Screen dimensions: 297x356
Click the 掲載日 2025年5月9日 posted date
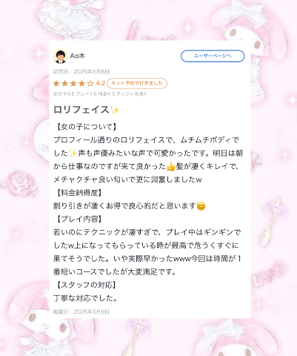pos(81,311)
